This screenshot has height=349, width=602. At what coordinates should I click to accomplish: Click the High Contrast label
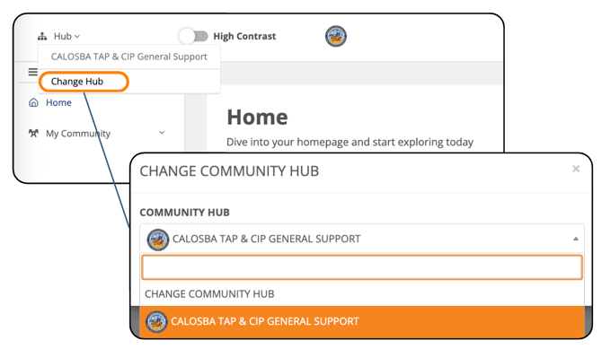[244, 37]
